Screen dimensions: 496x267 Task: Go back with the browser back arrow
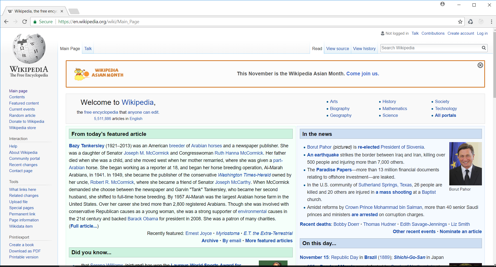coord(6,22)
